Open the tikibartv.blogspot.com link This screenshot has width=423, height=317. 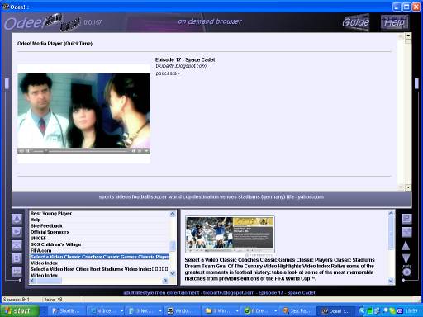181,66
